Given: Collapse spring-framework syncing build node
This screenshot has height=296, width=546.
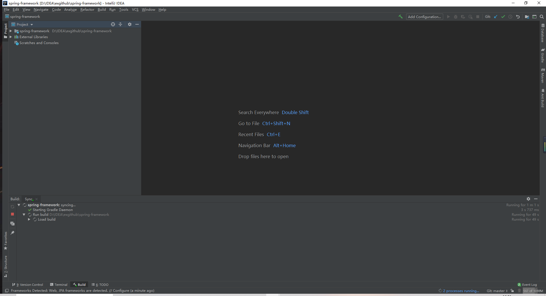Looking at the screenshot, I should tap(19, 205).
